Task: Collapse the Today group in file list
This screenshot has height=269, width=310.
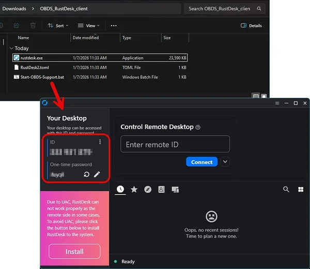Action: (11, 48)
